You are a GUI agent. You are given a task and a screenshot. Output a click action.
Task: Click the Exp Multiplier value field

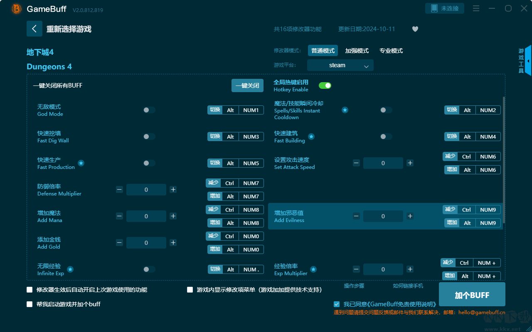[x=383, y=269]
